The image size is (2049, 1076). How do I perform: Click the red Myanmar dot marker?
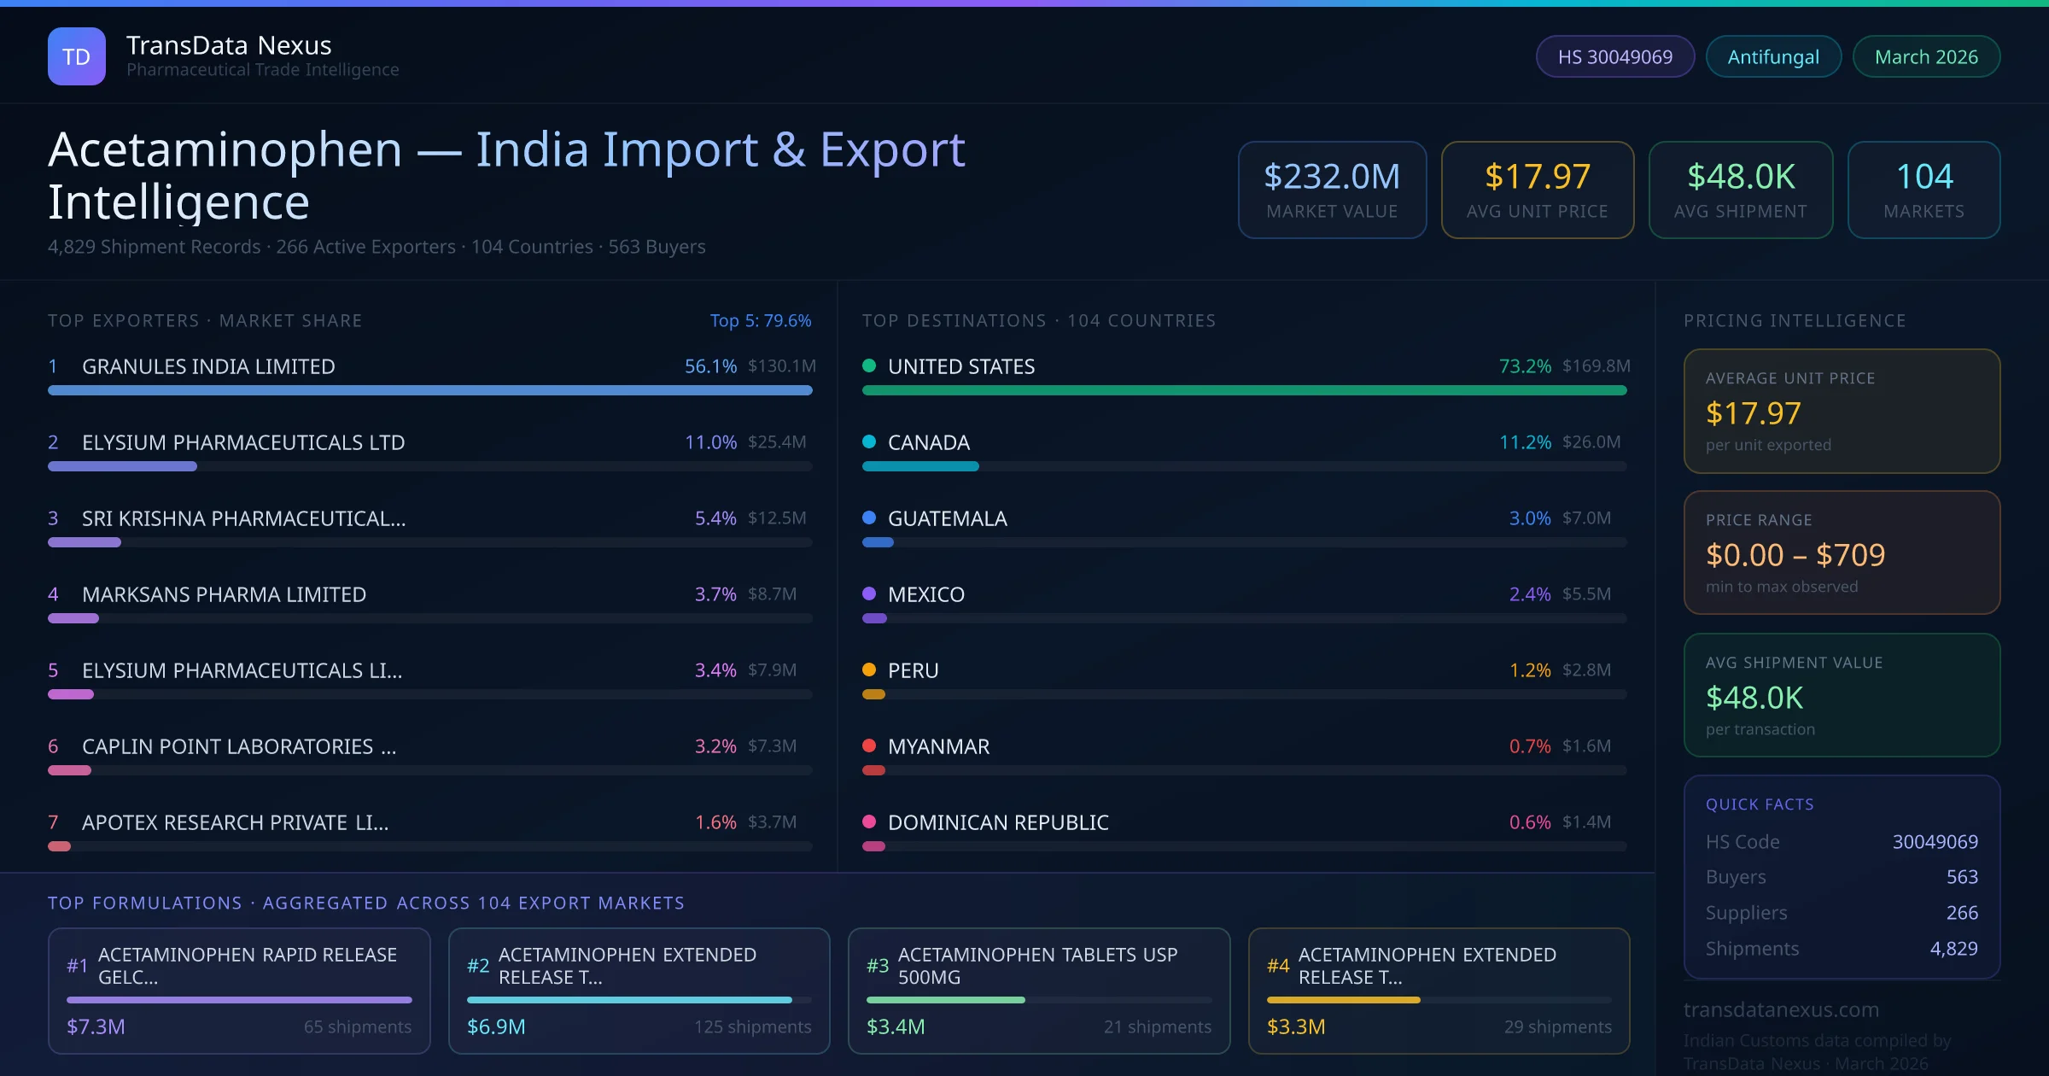click(869, 746)
